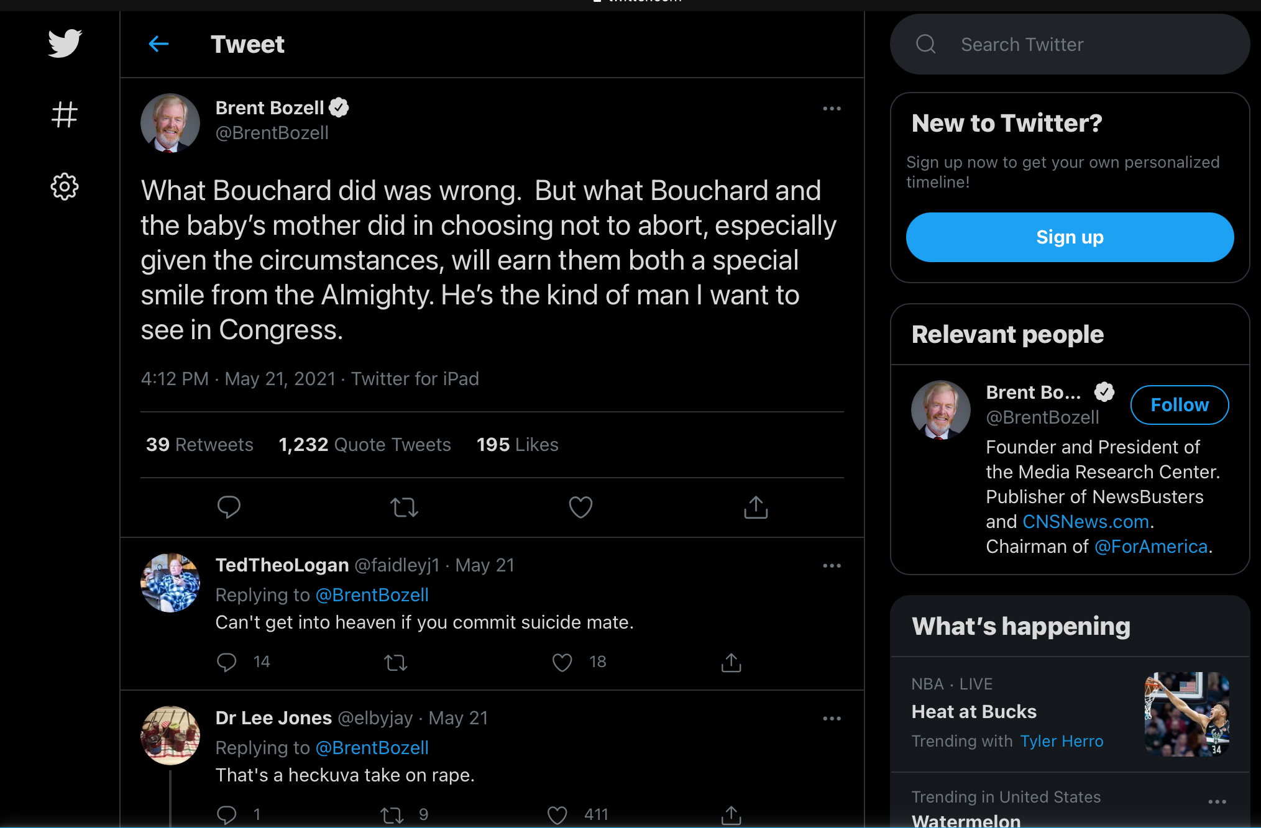This screenshot has height=828, width=1261.
Task: View the 1,232 Quote Tweets
Action: (365, 445)
